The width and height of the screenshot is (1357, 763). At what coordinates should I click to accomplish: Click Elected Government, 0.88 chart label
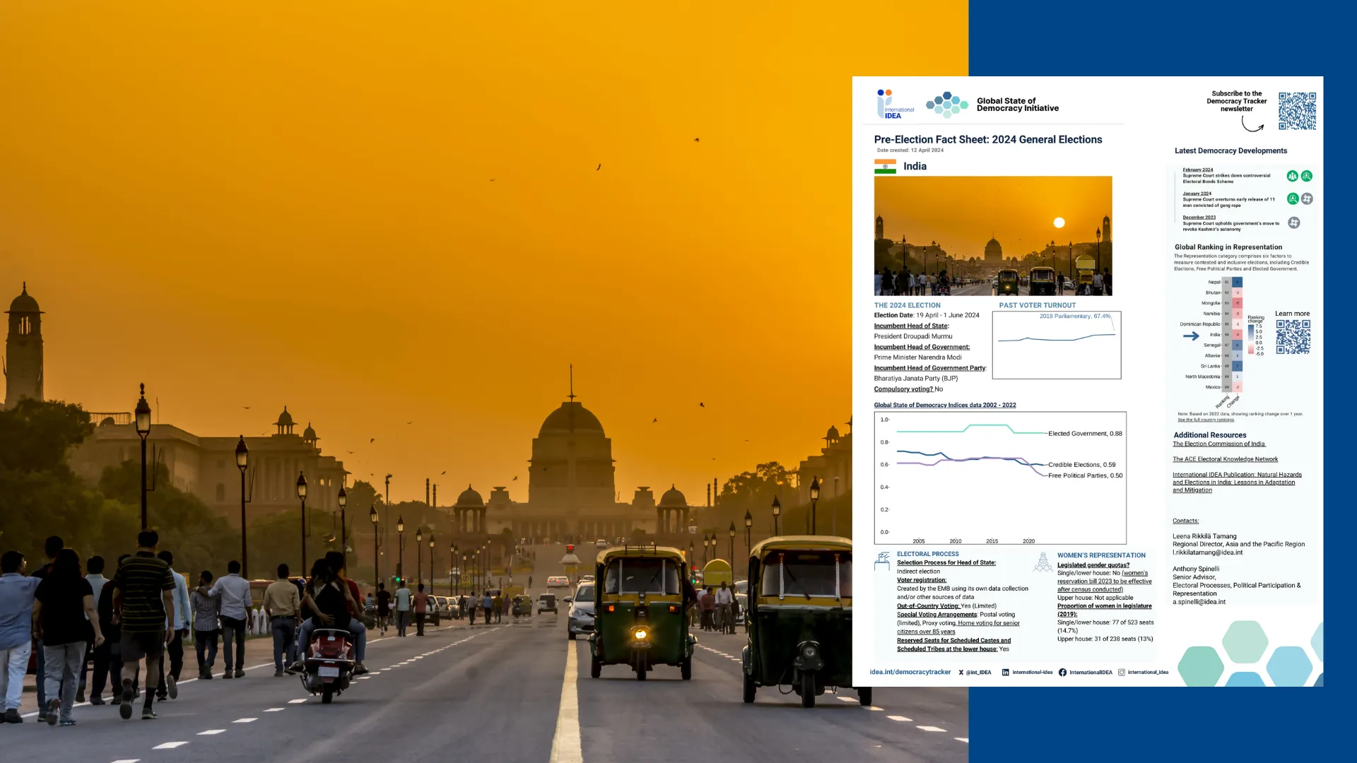point(1085,434)
